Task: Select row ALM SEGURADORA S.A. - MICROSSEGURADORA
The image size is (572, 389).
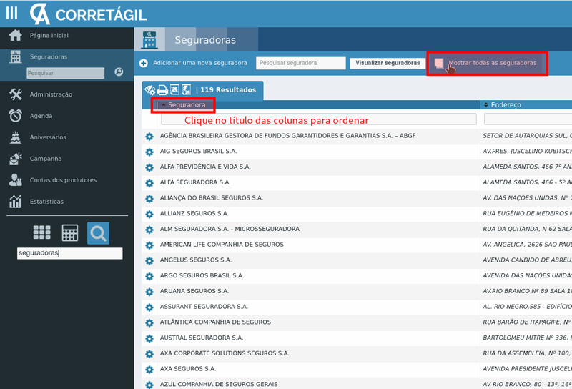Action: 356,230
